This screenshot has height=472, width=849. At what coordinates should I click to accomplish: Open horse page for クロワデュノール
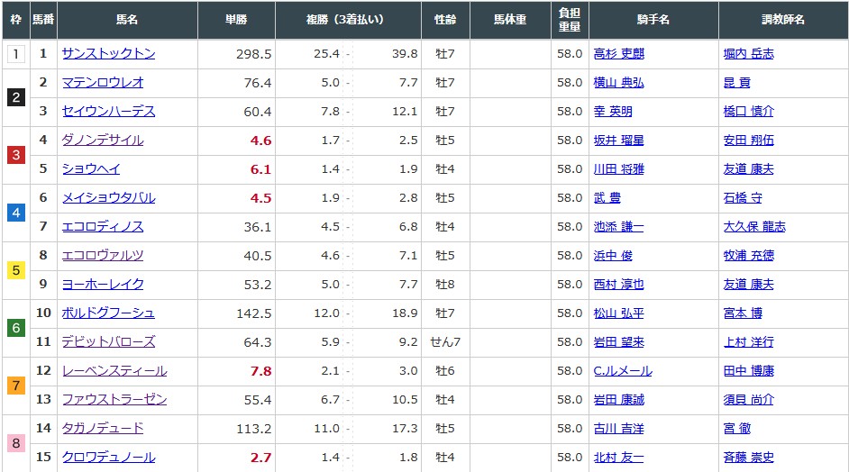(x=108, y=458)
